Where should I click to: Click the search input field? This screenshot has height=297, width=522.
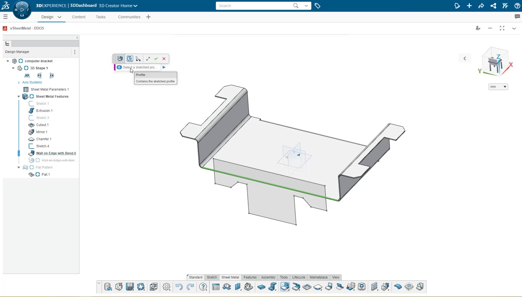pyautogui.click(x=254, y=6)
